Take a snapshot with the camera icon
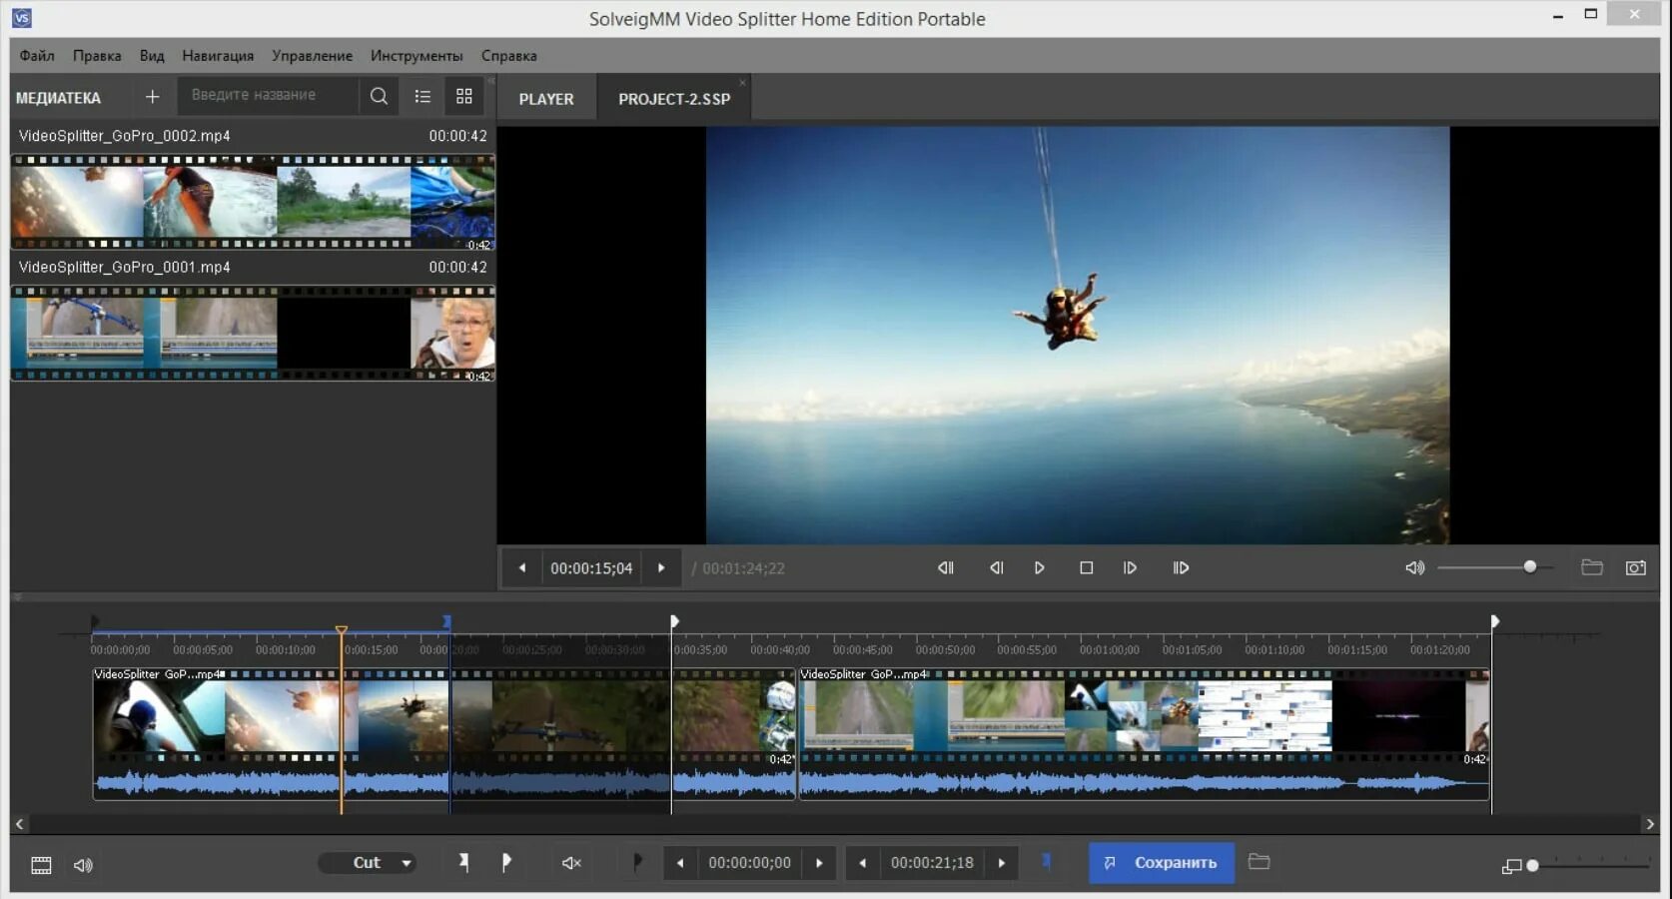 [1635, 567]
